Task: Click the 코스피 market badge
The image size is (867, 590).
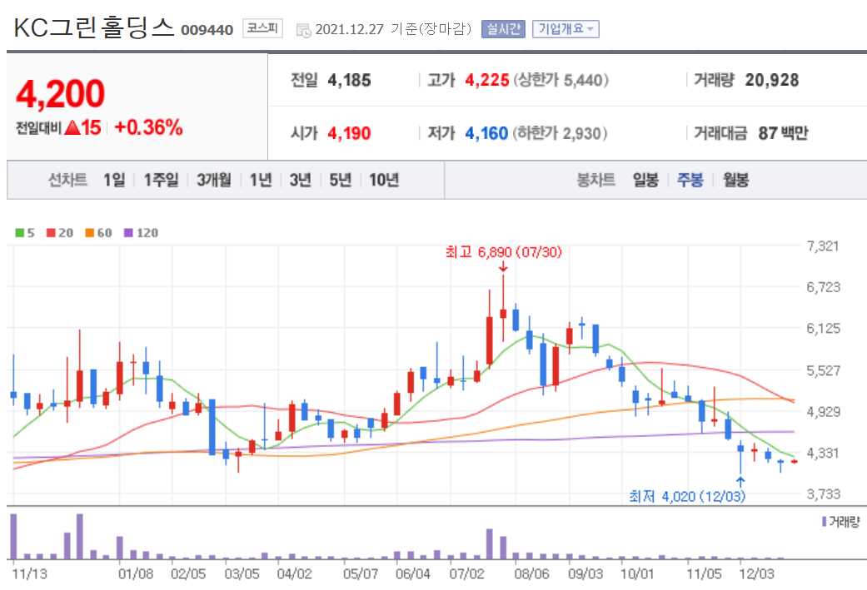Action: (x=262, y=28)
